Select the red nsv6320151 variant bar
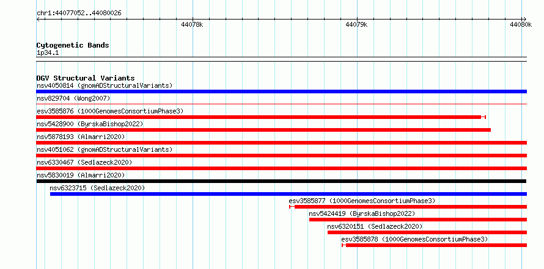 coord(427,232)
